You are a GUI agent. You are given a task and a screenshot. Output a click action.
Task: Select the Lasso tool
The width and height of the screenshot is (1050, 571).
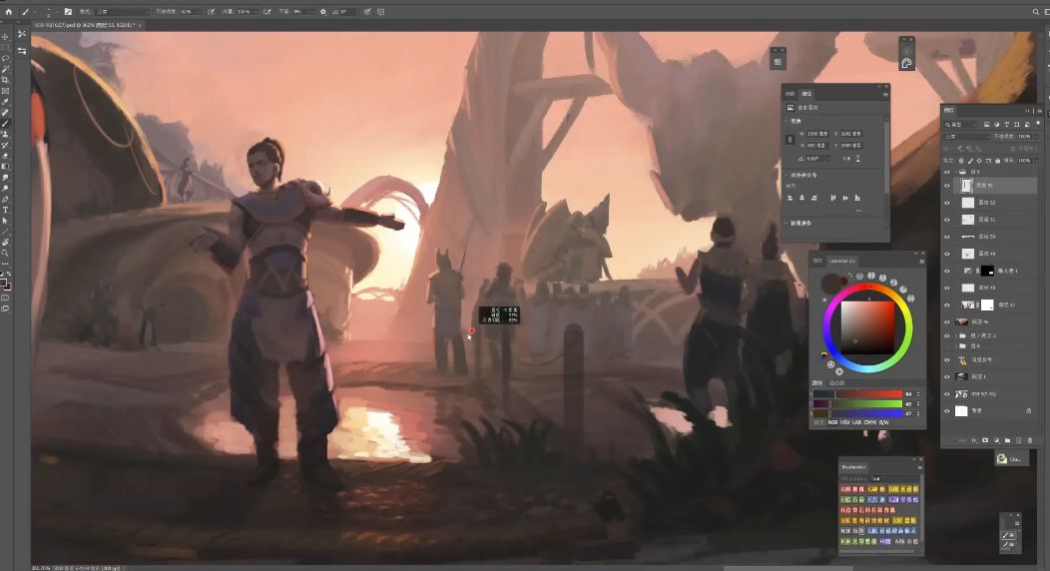[x=5, y=58]
